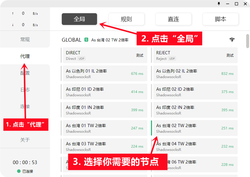Collapse the GLOBAL proxy group header

(x=71, y=40)
